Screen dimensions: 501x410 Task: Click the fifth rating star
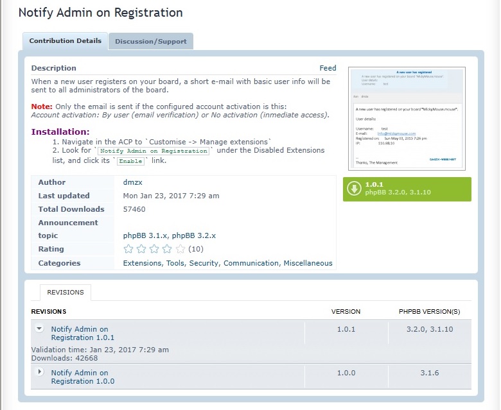tap(180, 249)
